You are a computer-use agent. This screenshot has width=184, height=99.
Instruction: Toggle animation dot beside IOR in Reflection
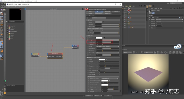coord(88,55)
